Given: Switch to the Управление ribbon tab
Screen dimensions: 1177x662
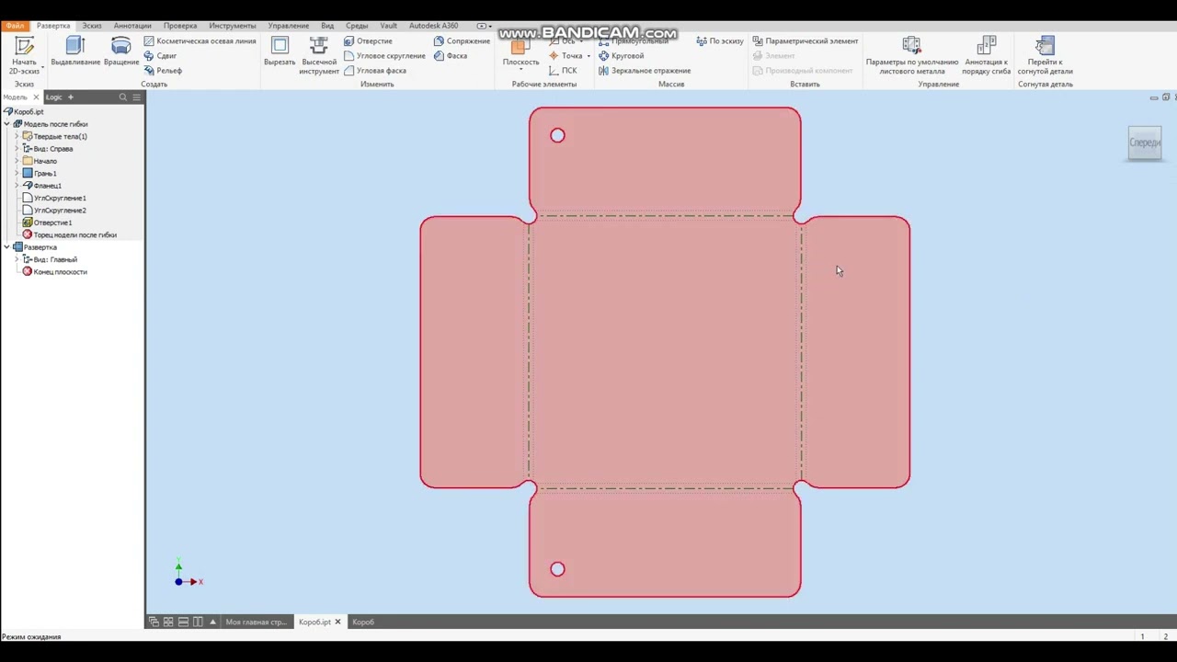Looking at the screenshot, I should [x=289, y=26].
